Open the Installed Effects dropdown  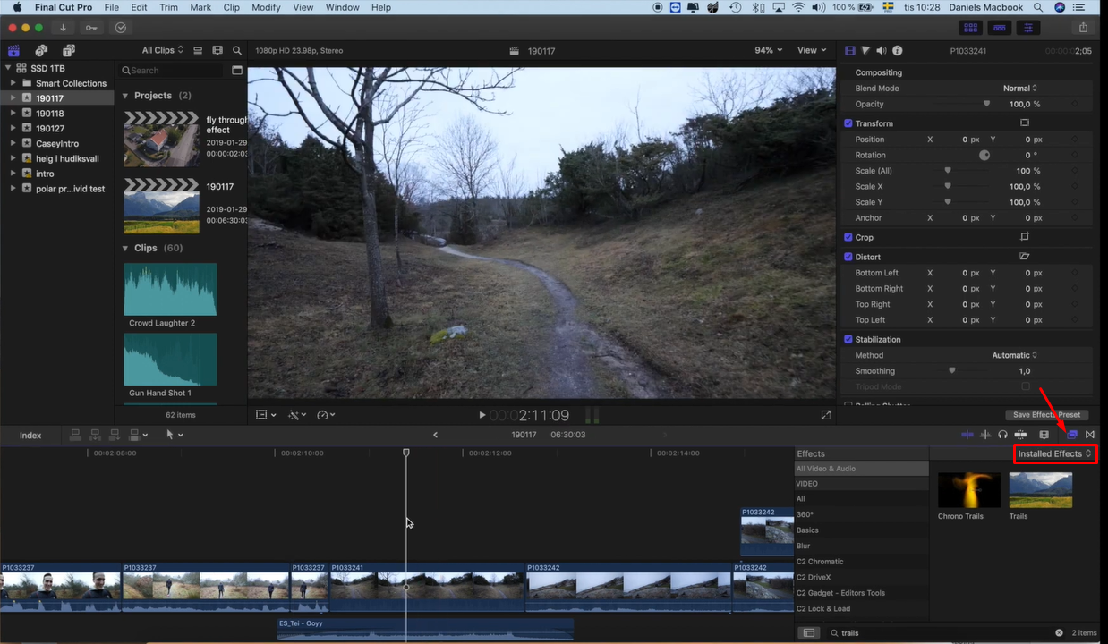1053,453
